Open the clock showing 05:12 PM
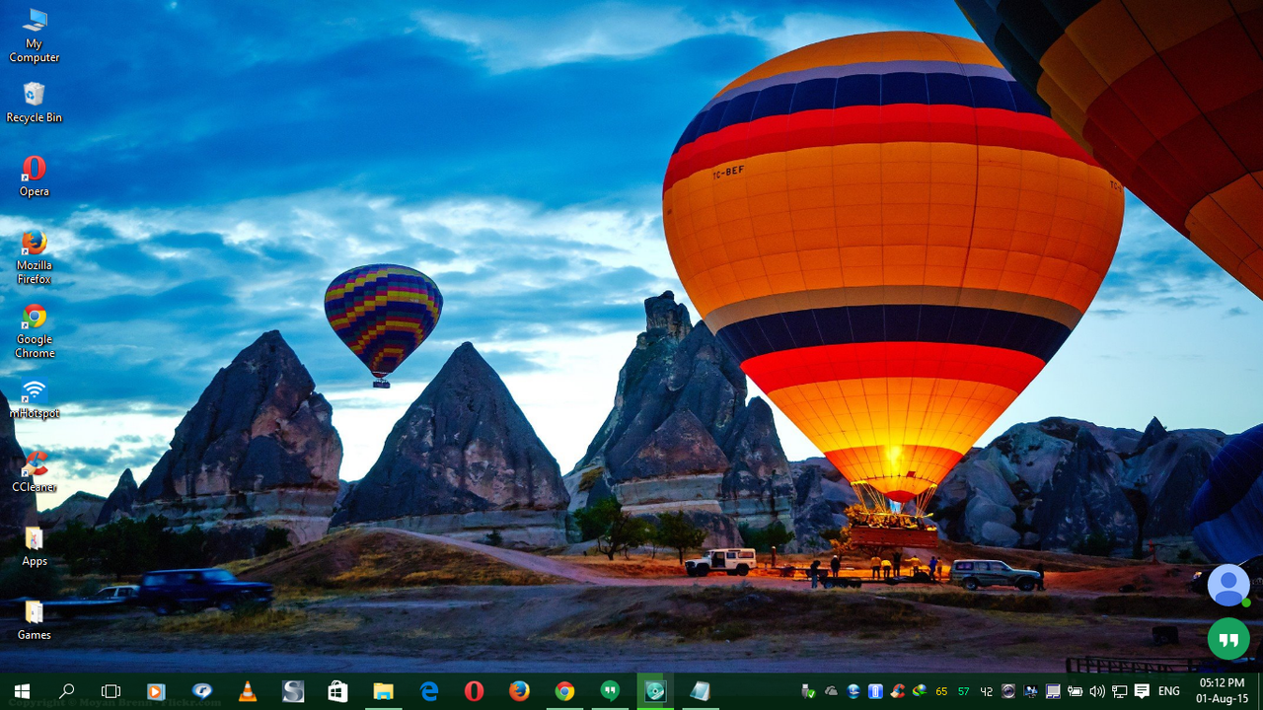 (x=1222, y=691)
